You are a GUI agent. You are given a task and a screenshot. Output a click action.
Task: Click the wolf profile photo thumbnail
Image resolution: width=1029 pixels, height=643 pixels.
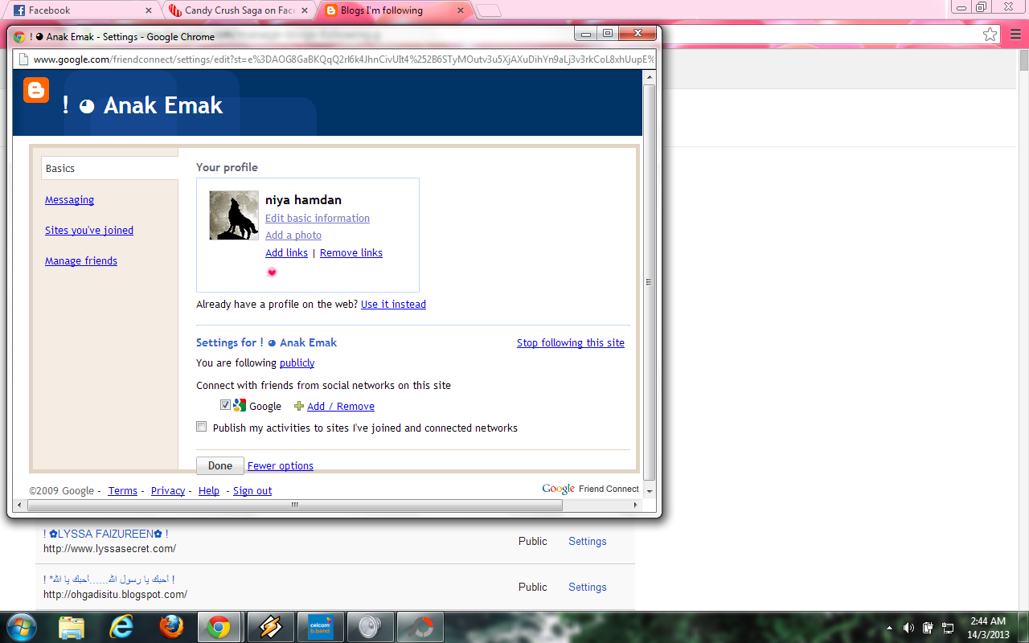pos(234,215)
